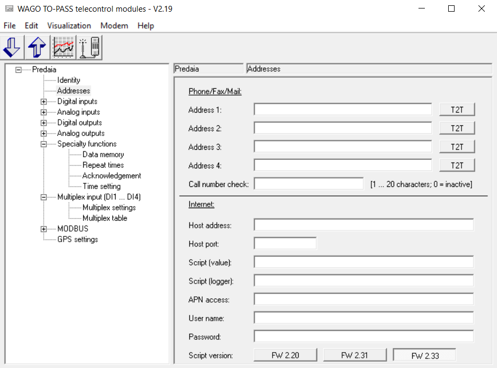Select GPS settings tree item
The width and height of the screenshot is (497, 368).
click(77, 239)
